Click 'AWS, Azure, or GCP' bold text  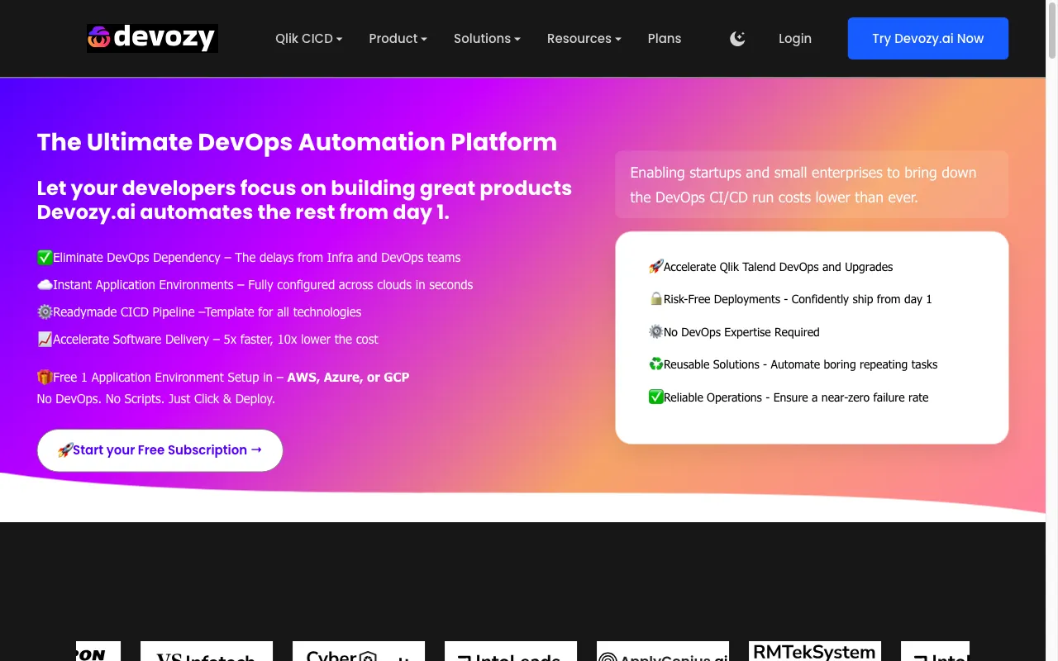click(x=348, y=377)
